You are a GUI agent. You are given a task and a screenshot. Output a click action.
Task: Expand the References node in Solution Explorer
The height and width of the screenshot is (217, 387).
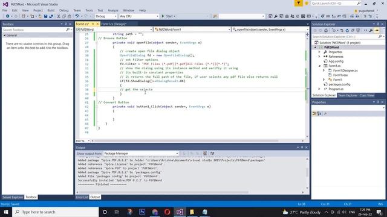(319, 57)
